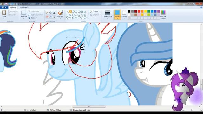The image size is (203, 114).
Task: Click the Lipire paste clipboard icon
Action: pyautogui.click(x=4, y=13)
